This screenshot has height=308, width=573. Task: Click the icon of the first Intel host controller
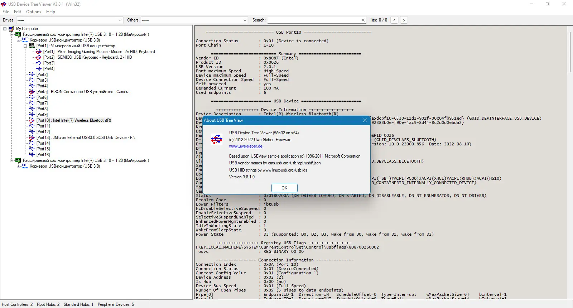18,34
